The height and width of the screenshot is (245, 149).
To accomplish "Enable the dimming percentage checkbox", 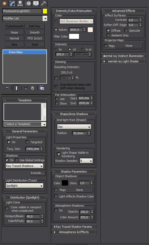I will tap(56, 78).
